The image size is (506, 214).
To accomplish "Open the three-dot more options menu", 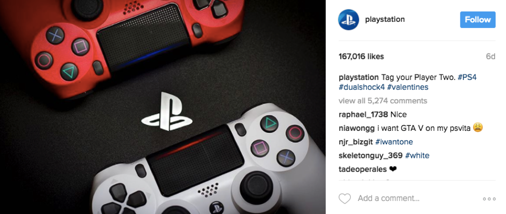I will [x=489, y=199].
